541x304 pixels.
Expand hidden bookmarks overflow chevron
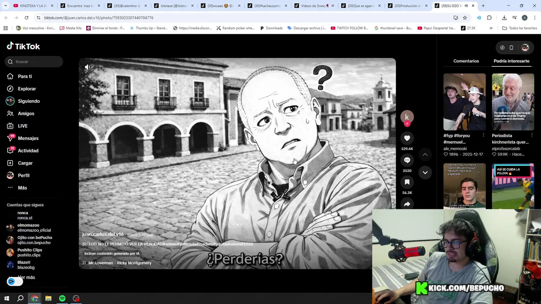[491, 28]
